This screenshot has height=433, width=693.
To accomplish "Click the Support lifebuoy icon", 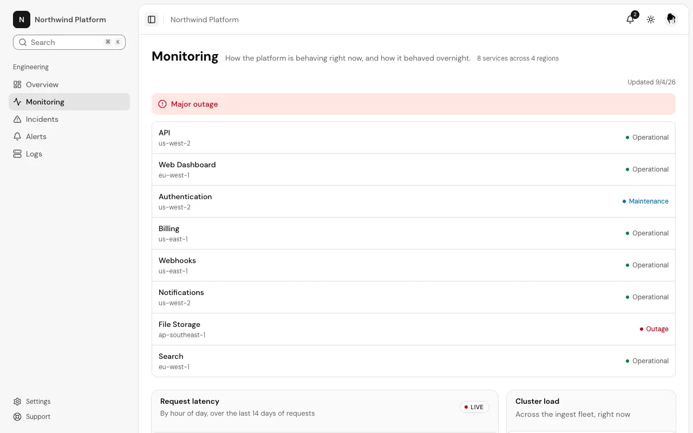I will coord(17,417).
